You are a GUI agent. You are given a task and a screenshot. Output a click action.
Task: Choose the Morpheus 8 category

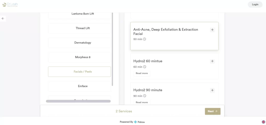click(x=79, y=57)
